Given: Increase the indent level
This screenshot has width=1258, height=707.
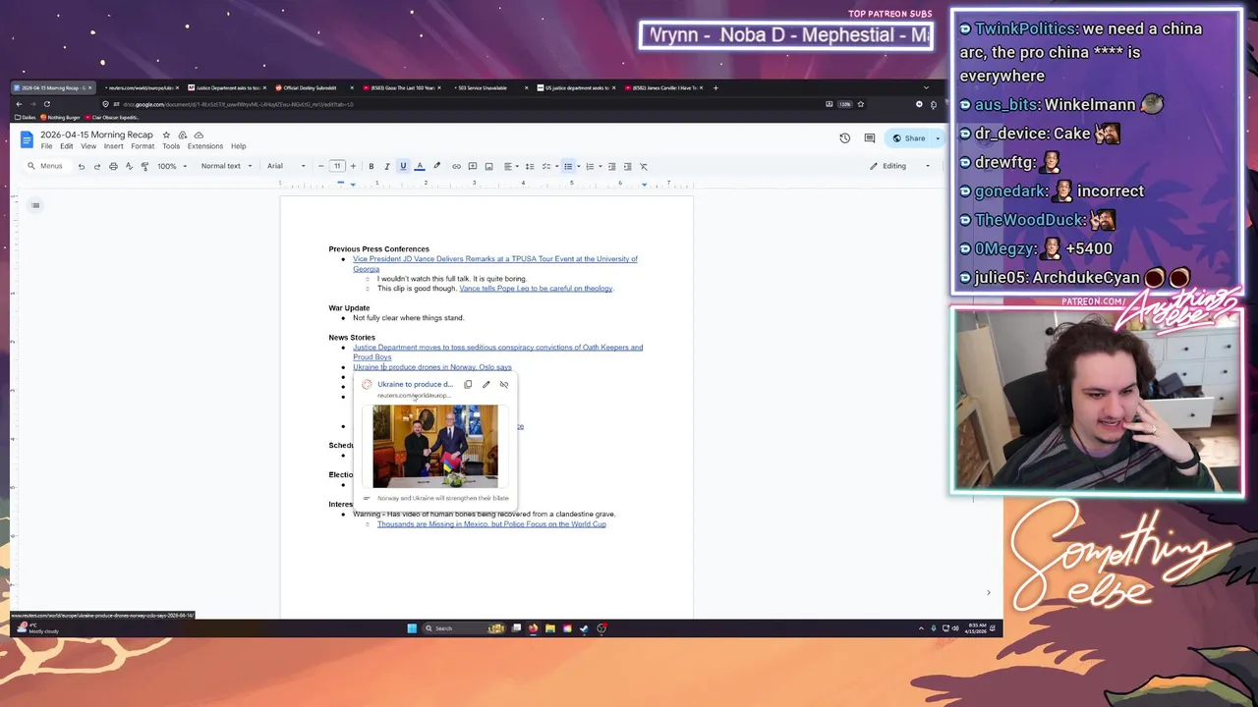Looking at the screenshot, I should [627, 166].
